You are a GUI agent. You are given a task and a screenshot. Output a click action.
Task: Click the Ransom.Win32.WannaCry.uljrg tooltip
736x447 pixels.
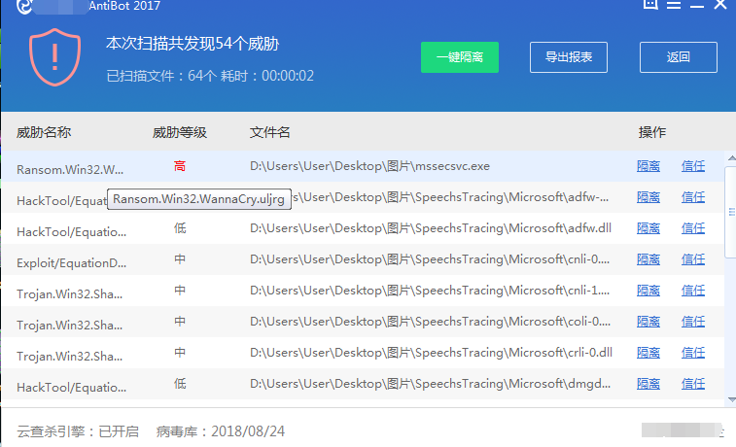[199, 199]
